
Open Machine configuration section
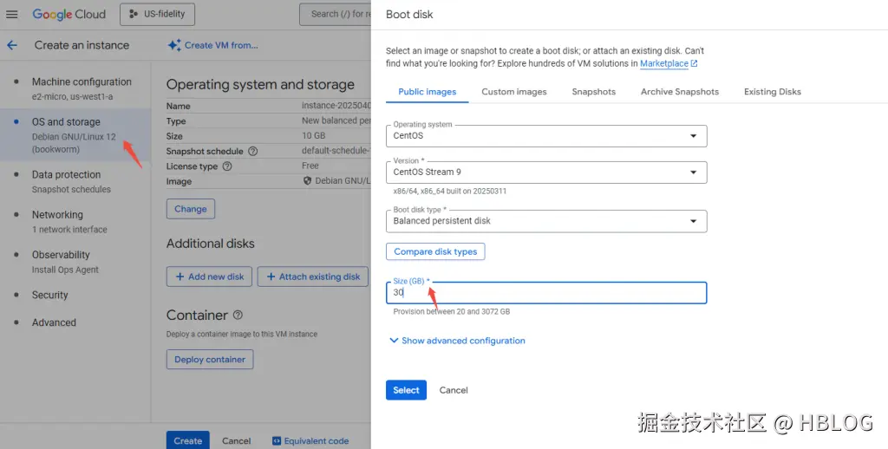pyautogui.click(x=75, y=89)
